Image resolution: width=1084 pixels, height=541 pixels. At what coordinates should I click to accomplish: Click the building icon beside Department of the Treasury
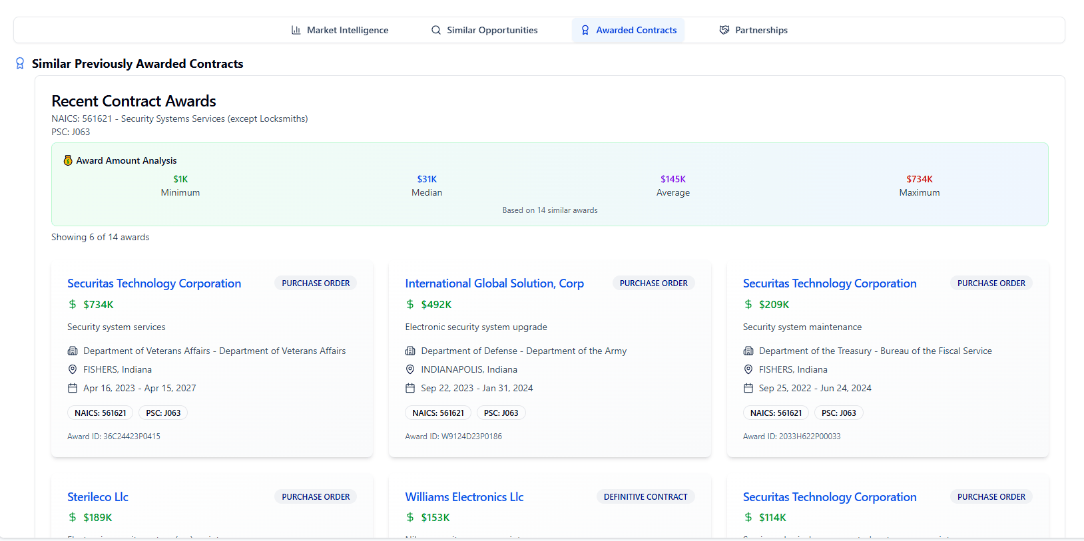coord(748,351)
